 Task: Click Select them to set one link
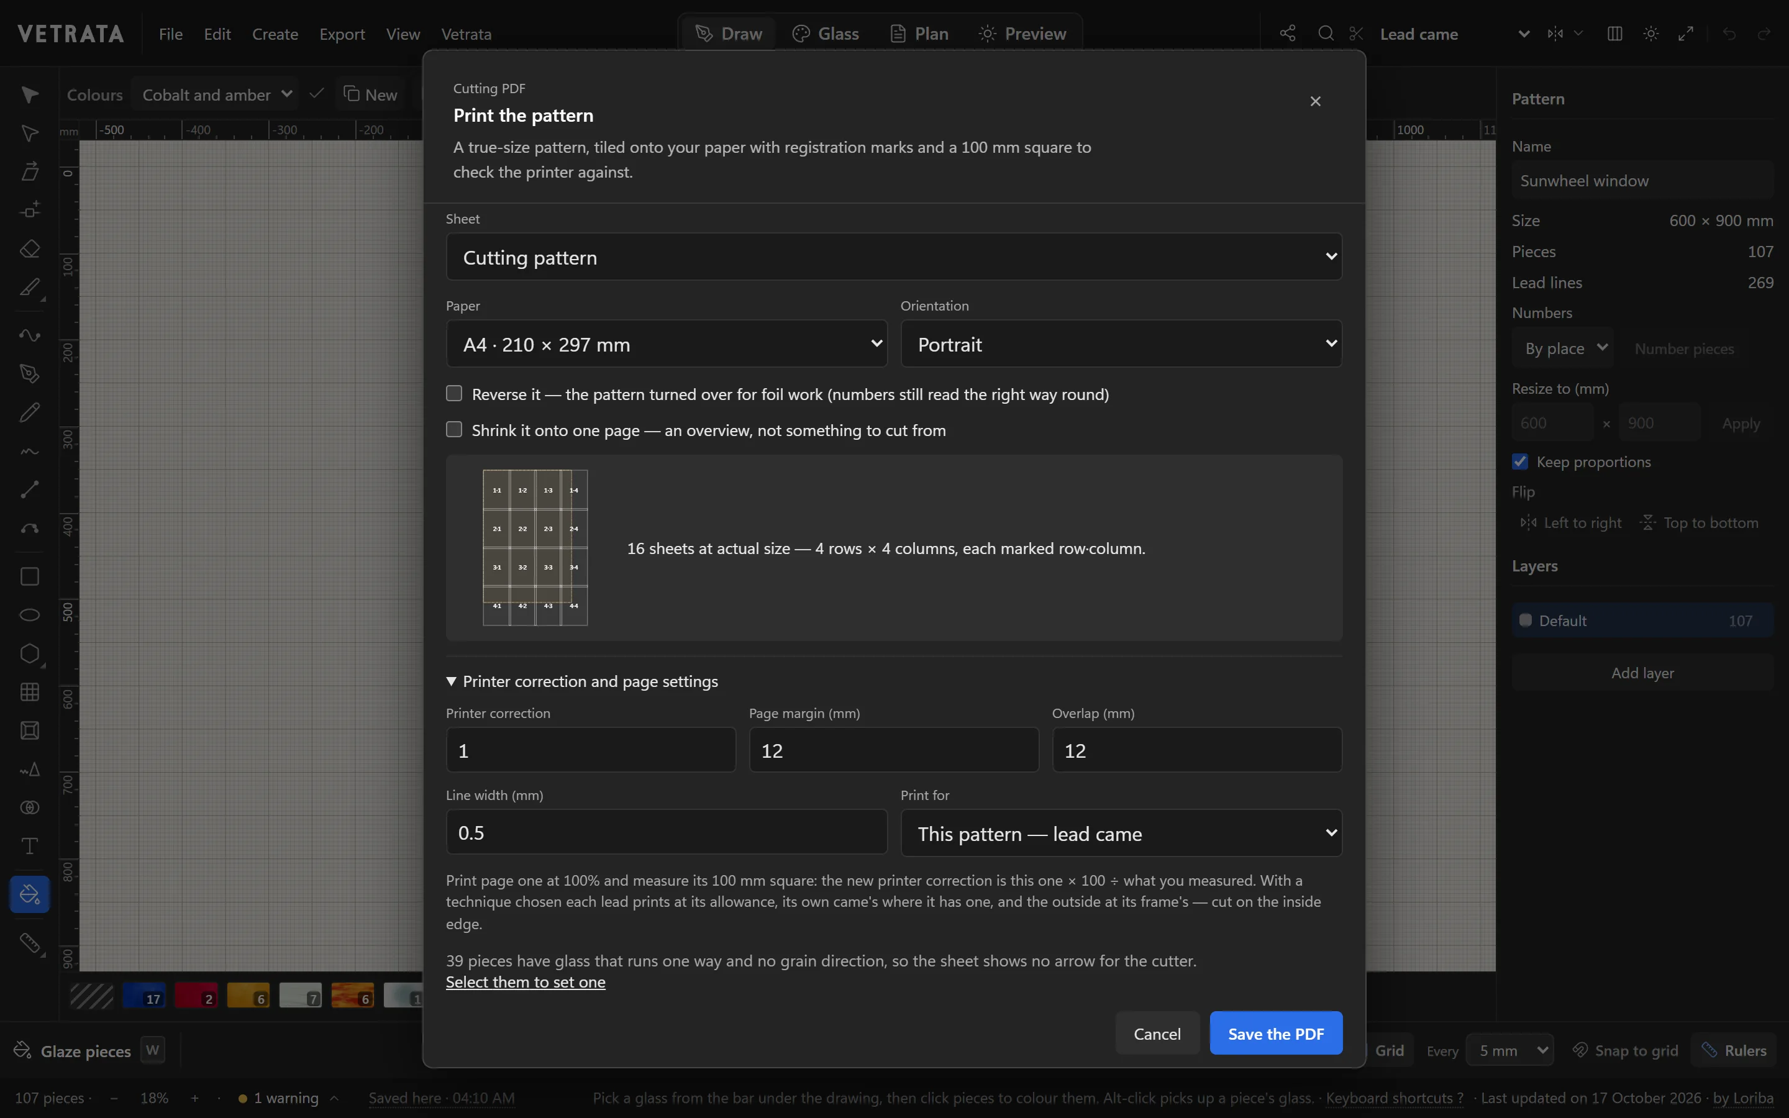(526, 982)
